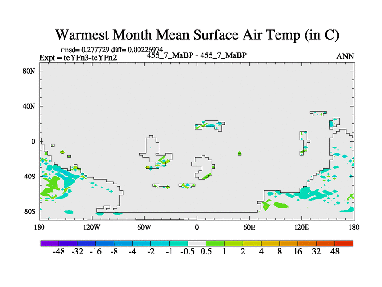382x287 pixels.
Task: Click the '32' colorbar label
Action: (x=317, y=252)
